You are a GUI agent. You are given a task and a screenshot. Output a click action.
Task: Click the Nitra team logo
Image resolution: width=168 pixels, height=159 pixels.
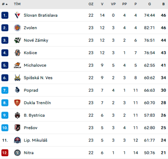pyautogui.click(x=17, y=153)
